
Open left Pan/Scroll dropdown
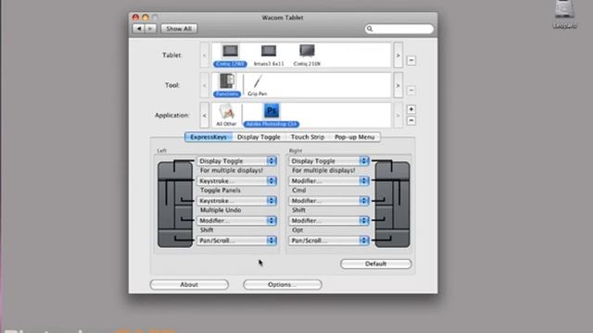237,240
